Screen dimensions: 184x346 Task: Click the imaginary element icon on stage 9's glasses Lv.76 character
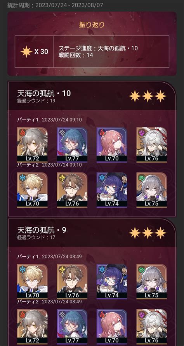point(62,269)
